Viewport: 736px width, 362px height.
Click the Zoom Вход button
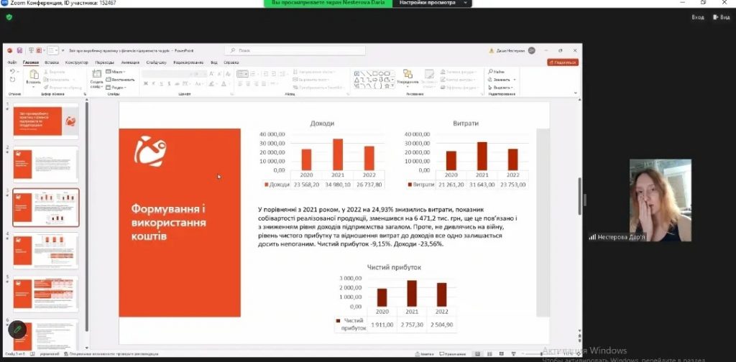point(697,17)
